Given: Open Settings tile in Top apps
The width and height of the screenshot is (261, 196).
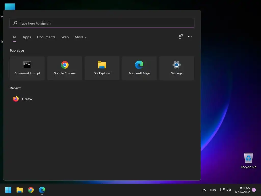Looking at the screenshot, I should (x=176, y=68).
